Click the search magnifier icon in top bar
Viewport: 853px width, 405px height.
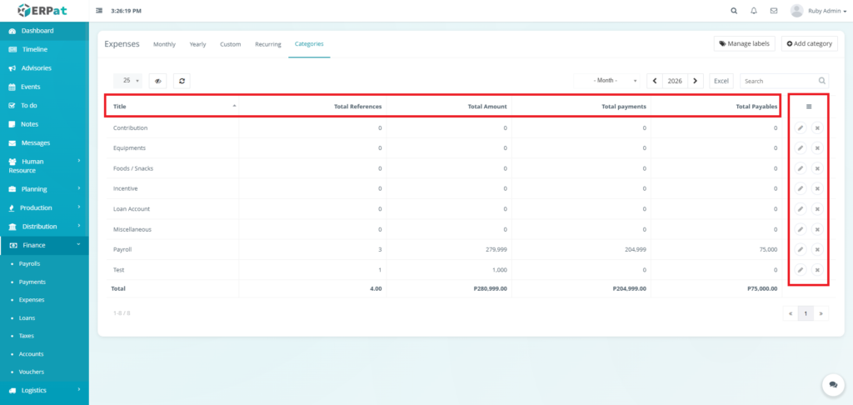[x=734, y=11]
